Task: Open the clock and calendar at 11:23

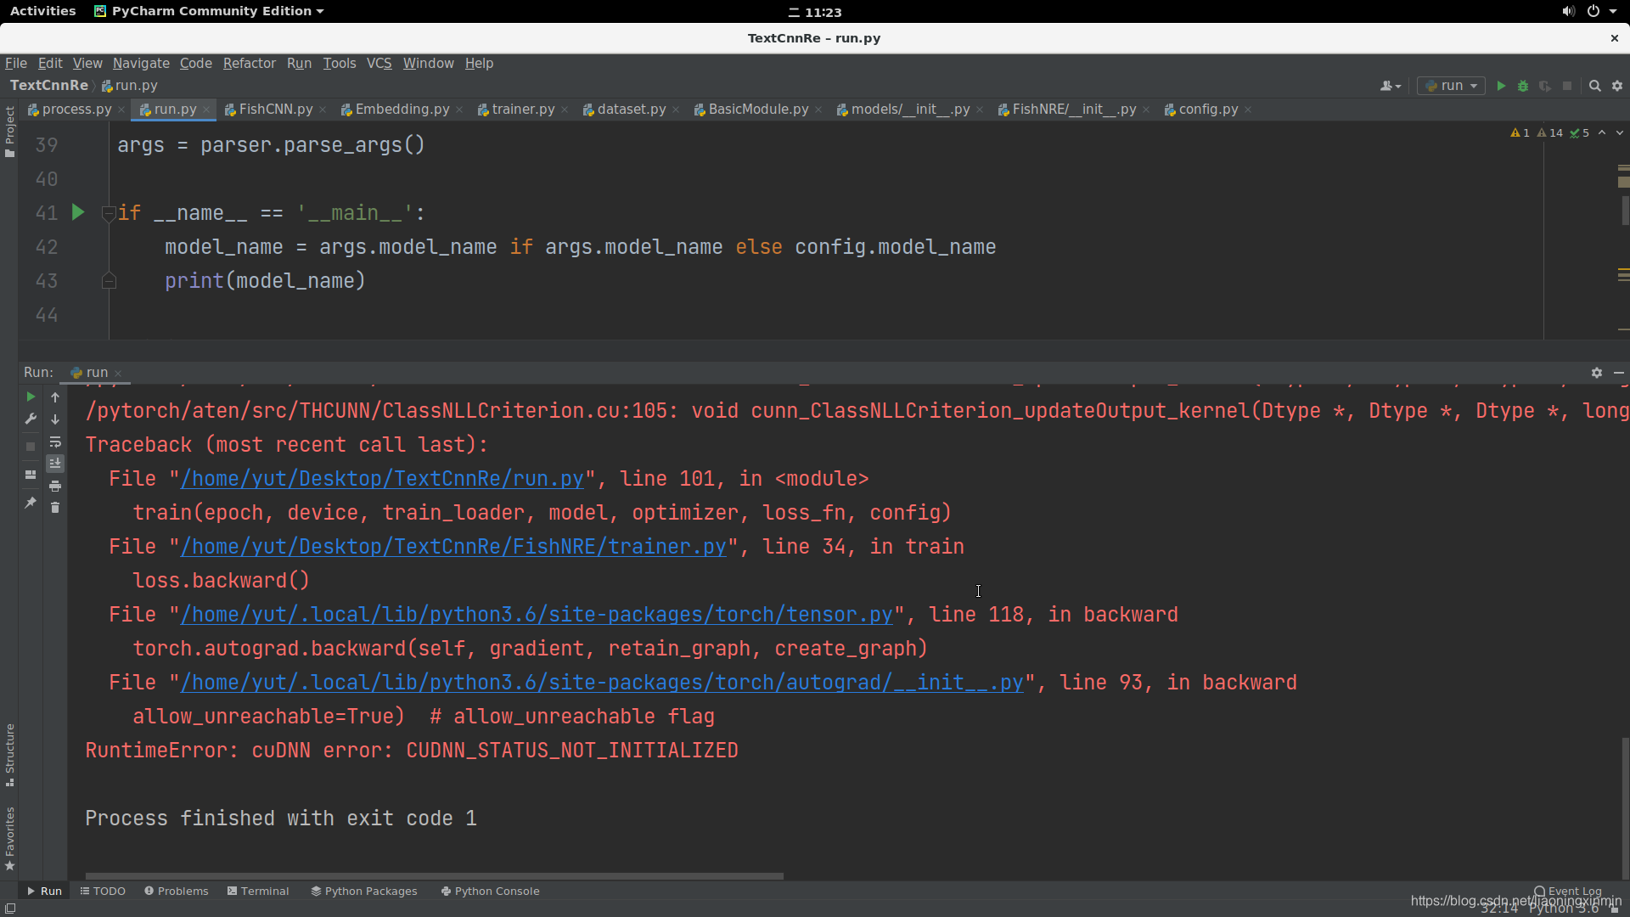Action: (815, 12)
